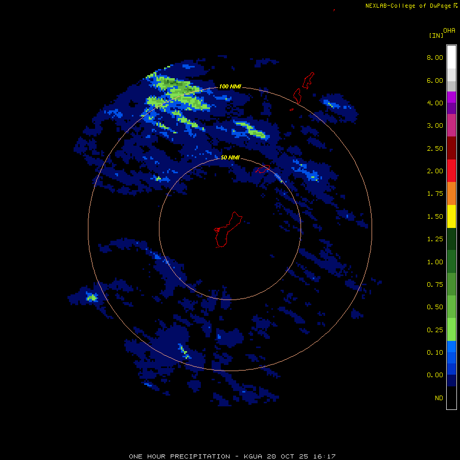Click the 1.75 legend value
Screen dimensions: 460x460
[x=435, y=194]
